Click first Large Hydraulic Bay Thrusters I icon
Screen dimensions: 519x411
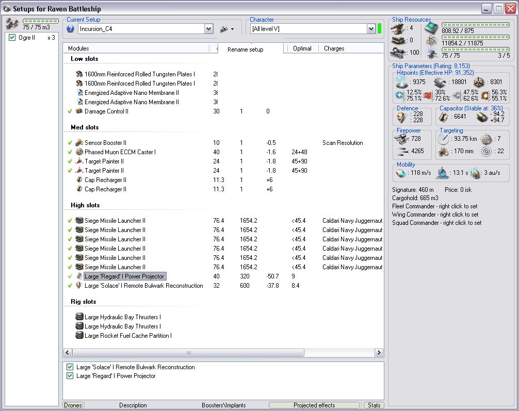click(x=79, y=317)
